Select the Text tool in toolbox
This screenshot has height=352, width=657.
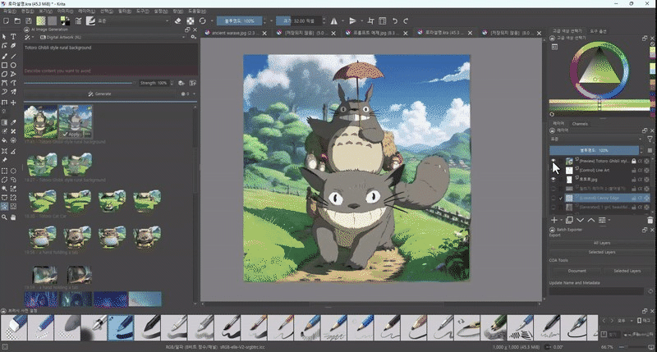(x=14, y=37)
